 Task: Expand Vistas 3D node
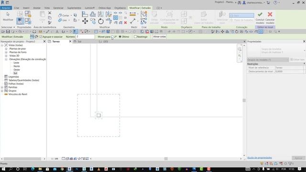pos(6,56)
